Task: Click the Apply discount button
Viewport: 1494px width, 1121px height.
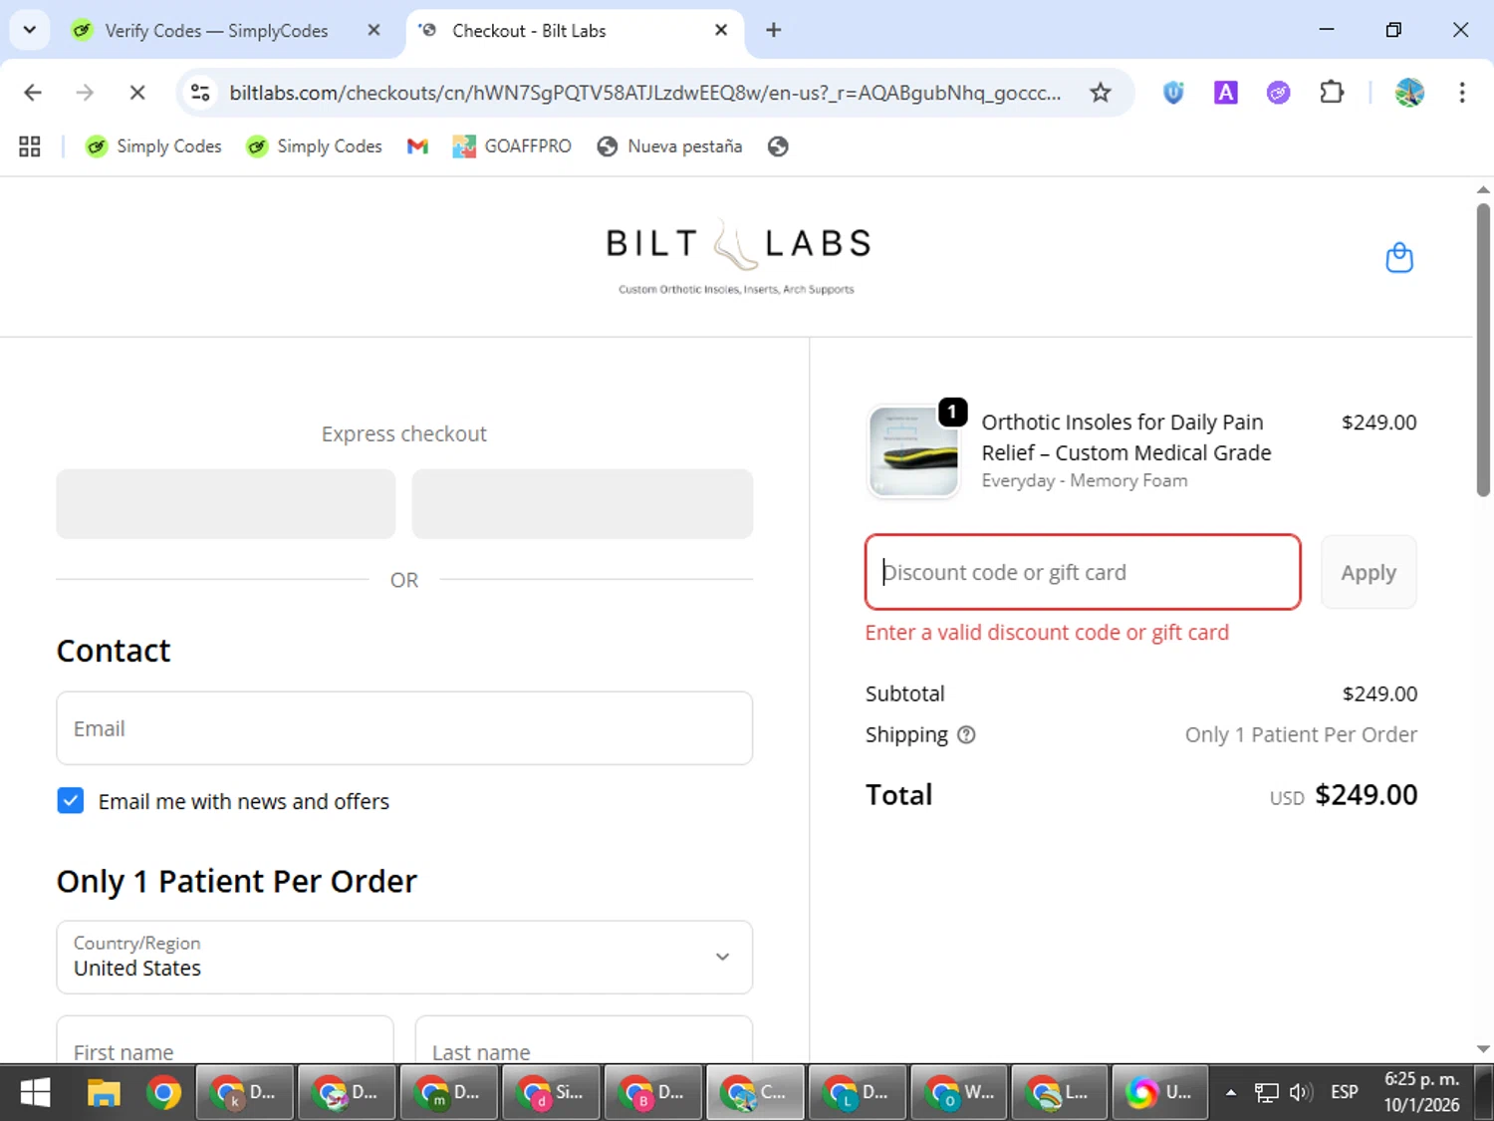Action: coord(1369,572)
